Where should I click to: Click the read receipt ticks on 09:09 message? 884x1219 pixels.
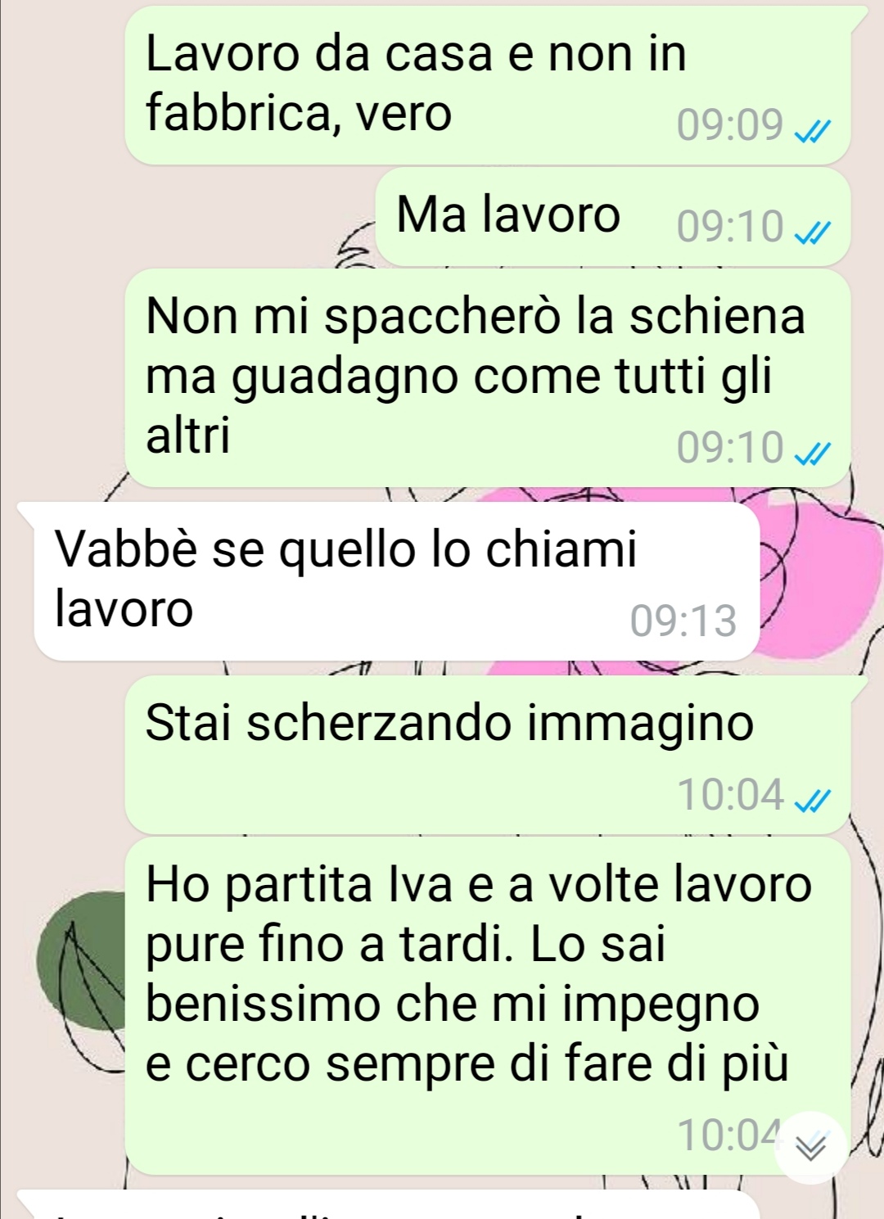coord(813,130)
